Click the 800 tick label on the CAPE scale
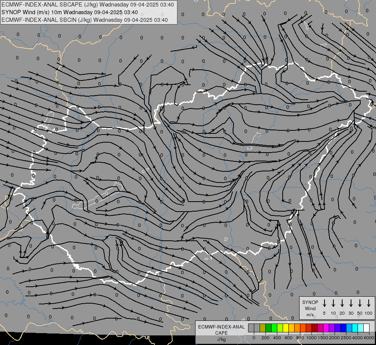This screenshot has width=376, height=345. tap(300, 338)
